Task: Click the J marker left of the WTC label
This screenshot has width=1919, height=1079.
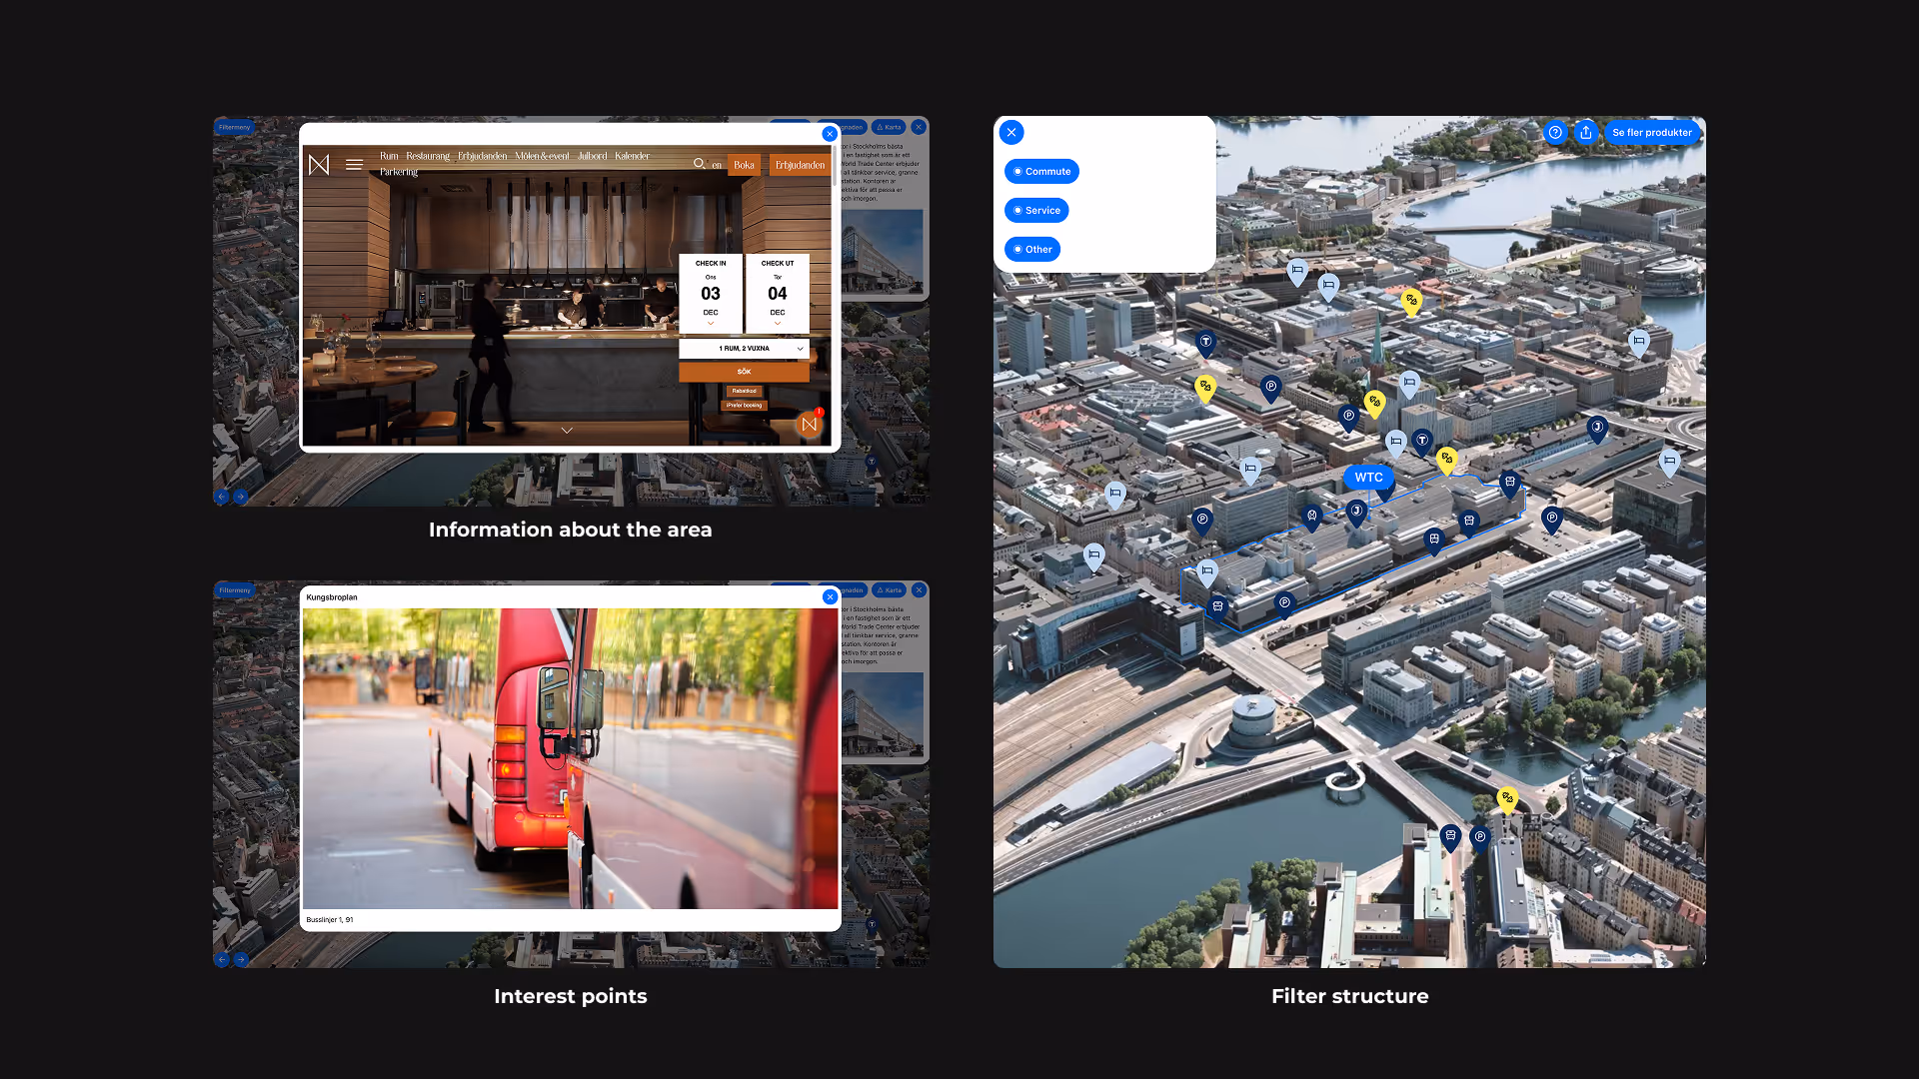Action: pos(1356,511)
